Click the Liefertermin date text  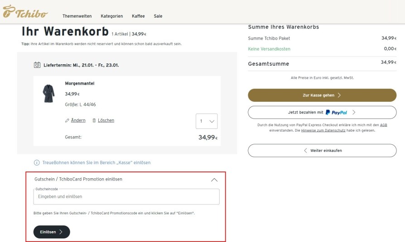pos(81,65)
